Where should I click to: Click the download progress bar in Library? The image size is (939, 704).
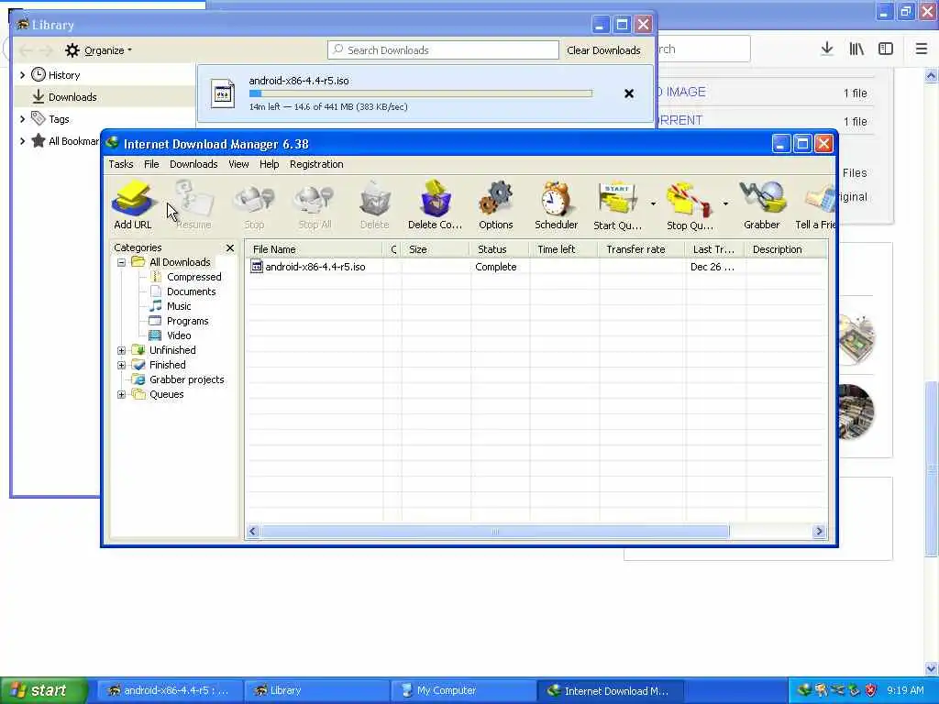(421, 93)
